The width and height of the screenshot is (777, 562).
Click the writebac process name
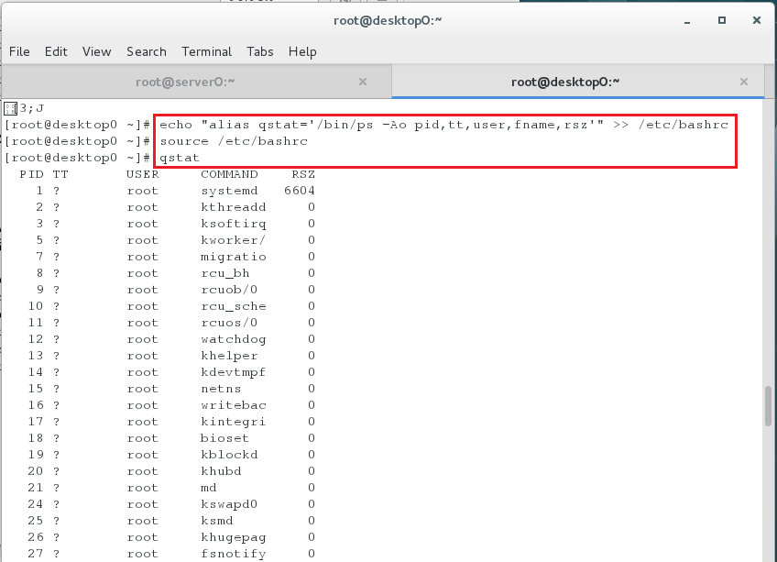[x=234, y=405]
